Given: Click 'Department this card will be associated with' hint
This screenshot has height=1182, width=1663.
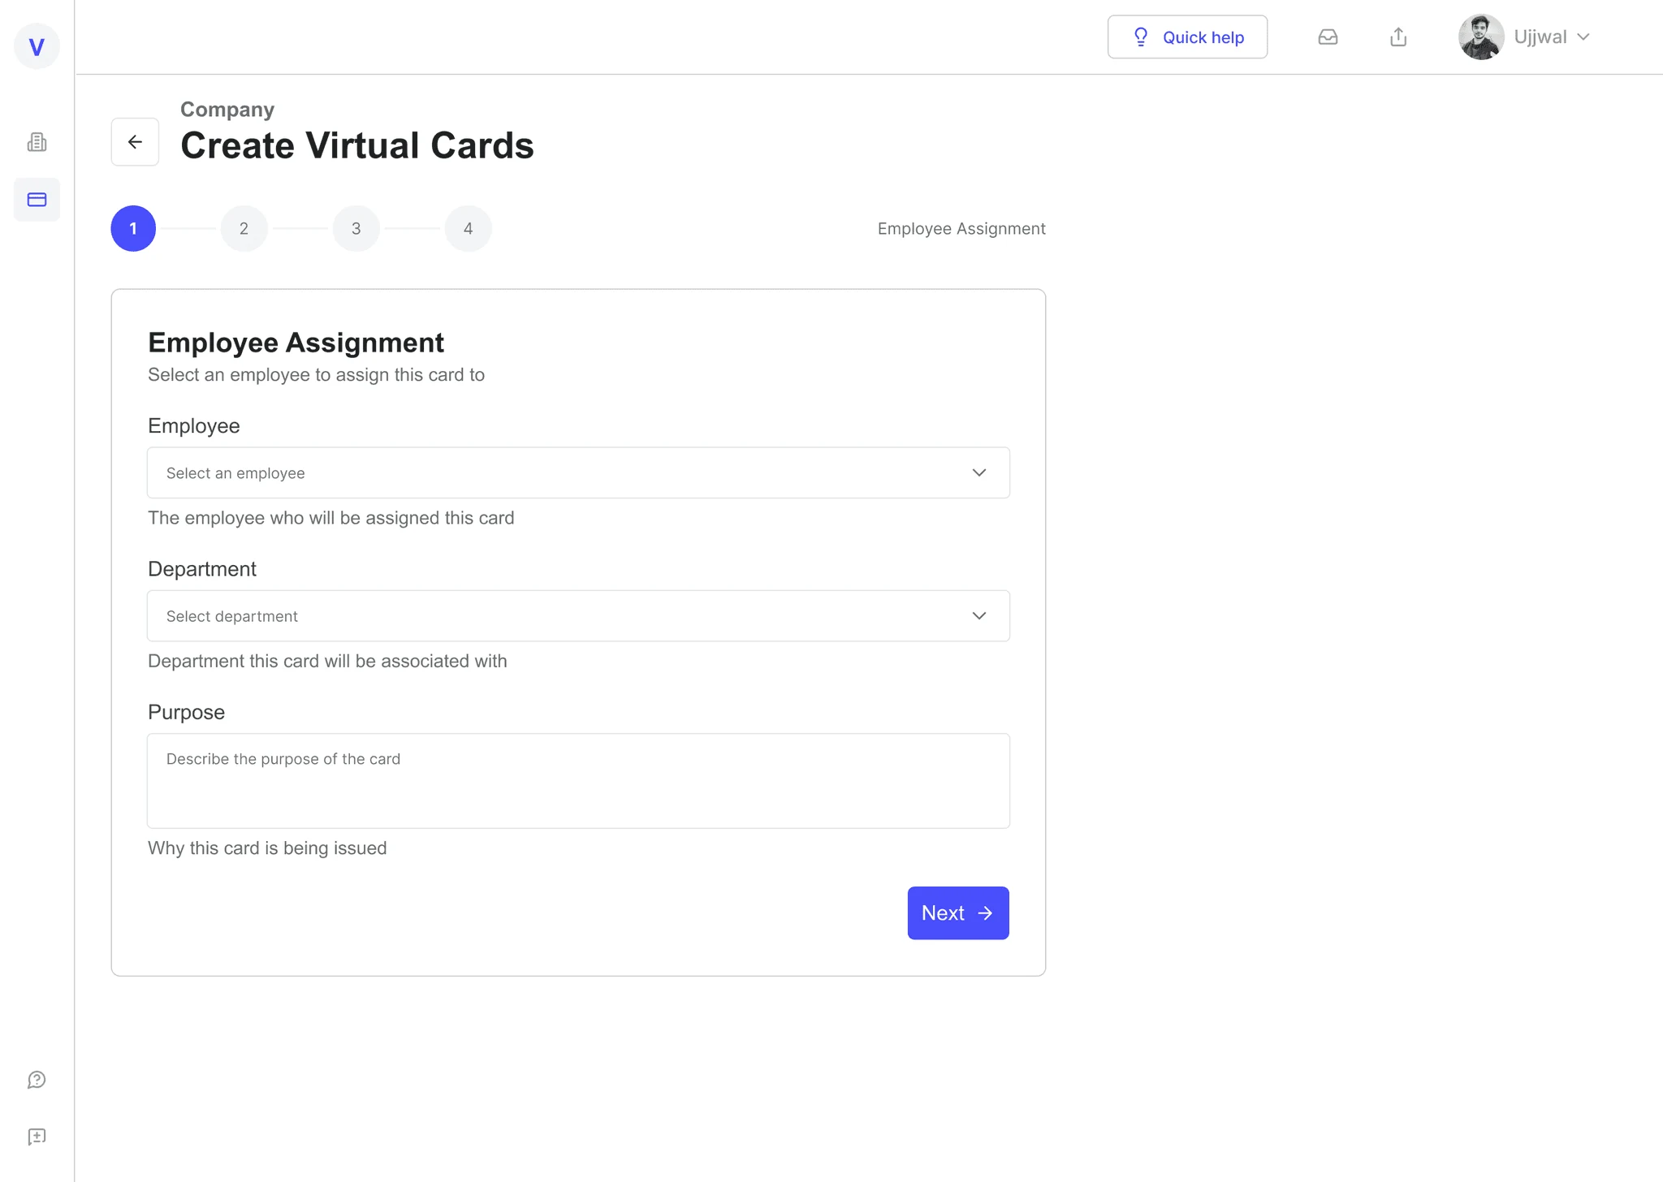Looking at the screenshot, I should pyautogui.click(x=327, y=661).
